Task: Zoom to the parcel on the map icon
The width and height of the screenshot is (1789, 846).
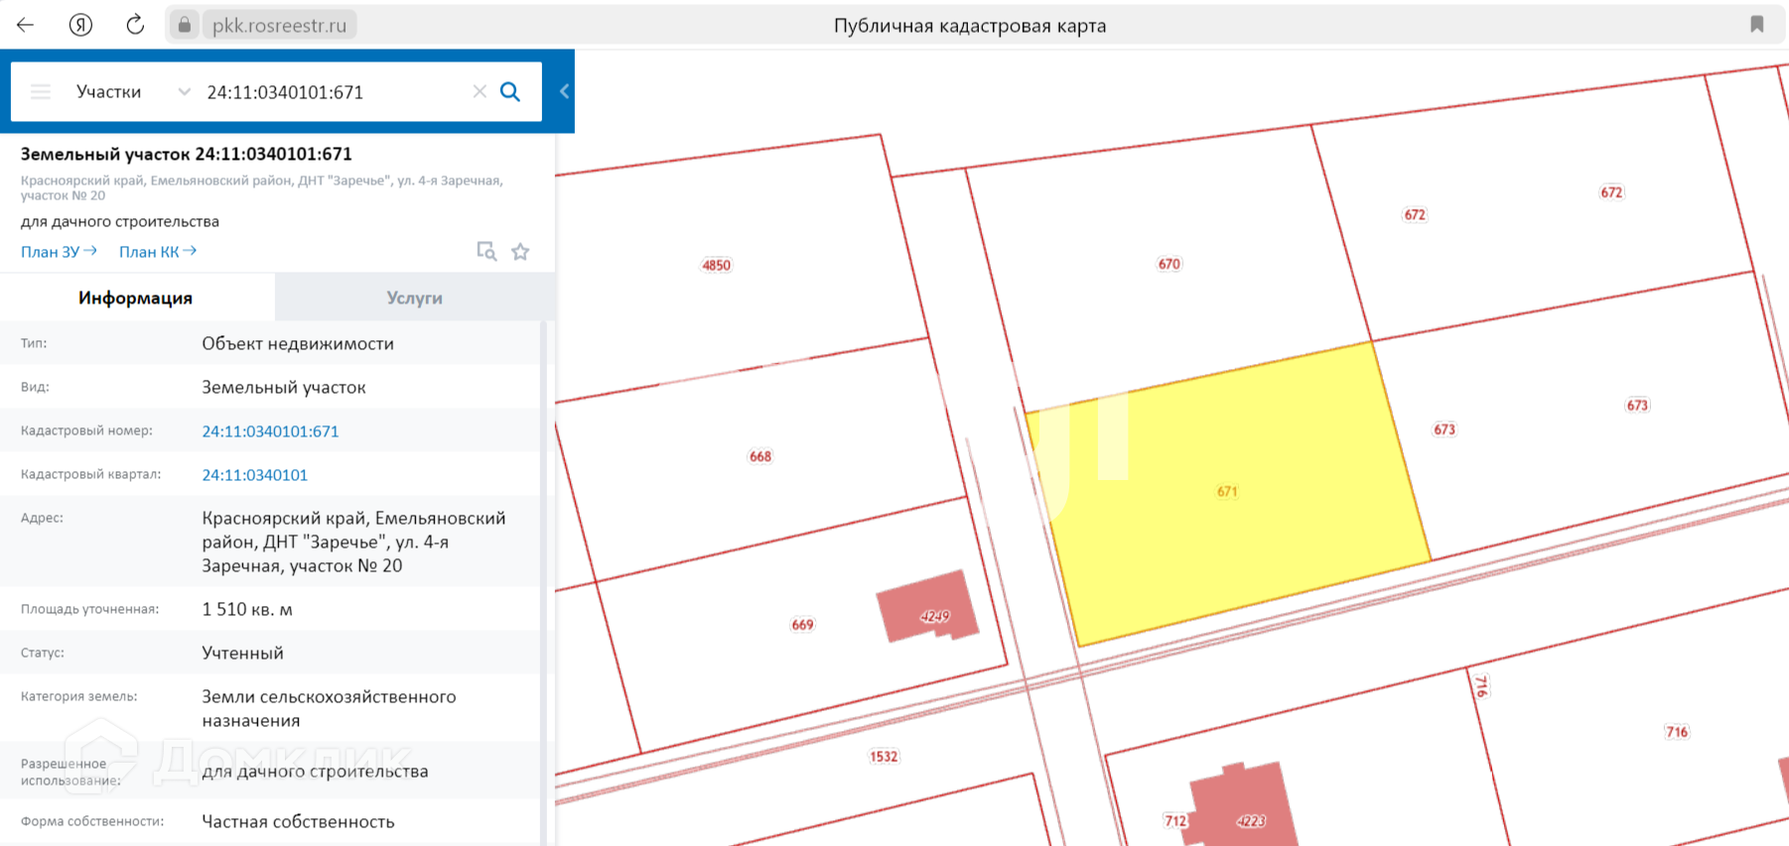Action: (485, 251)
